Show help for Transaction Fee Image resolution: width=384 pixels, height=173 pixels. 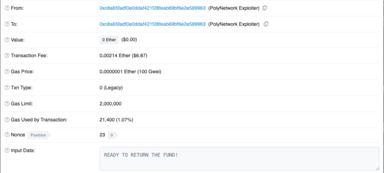tap(7, 55)
